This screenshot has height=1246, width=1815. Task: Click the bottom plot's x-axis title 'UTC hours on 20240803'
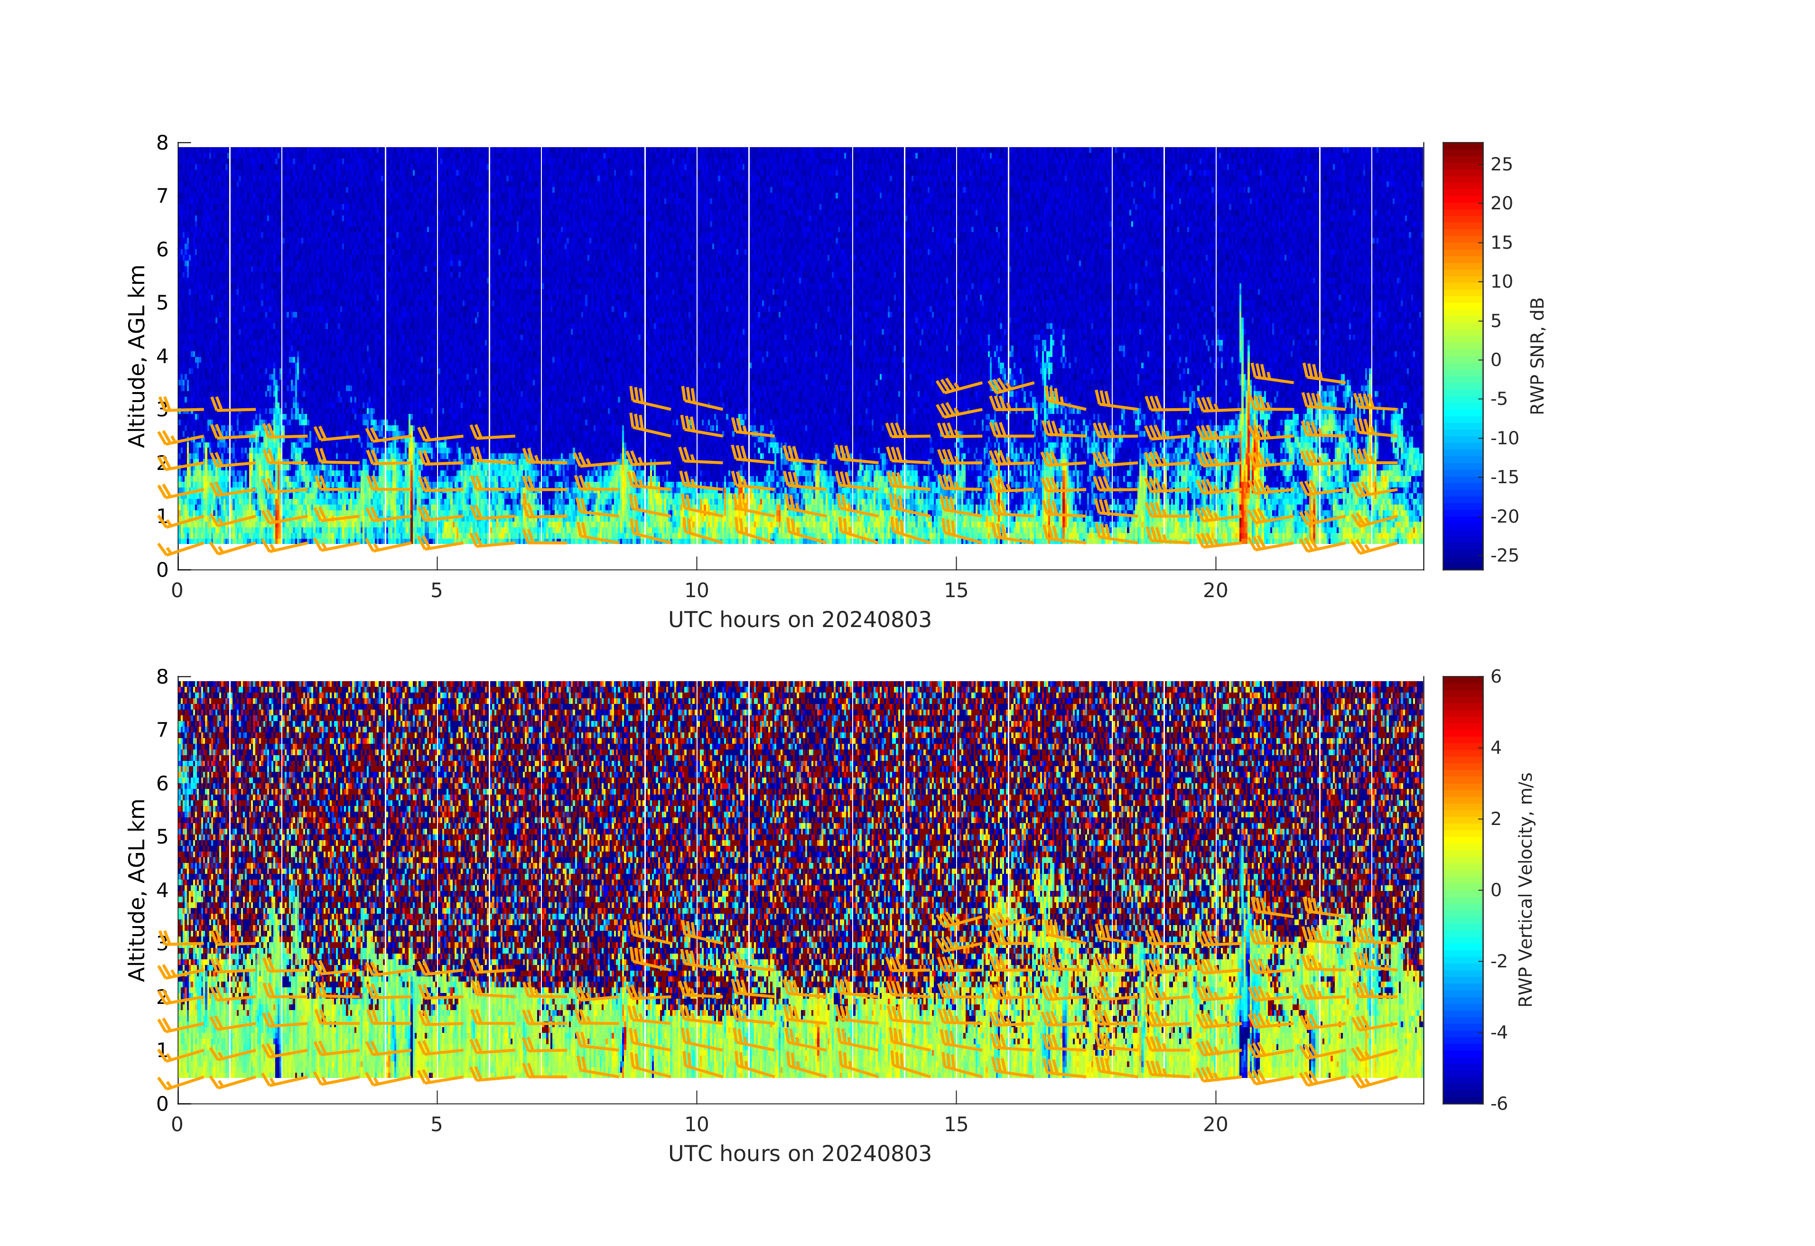(x=799, y=1154)
